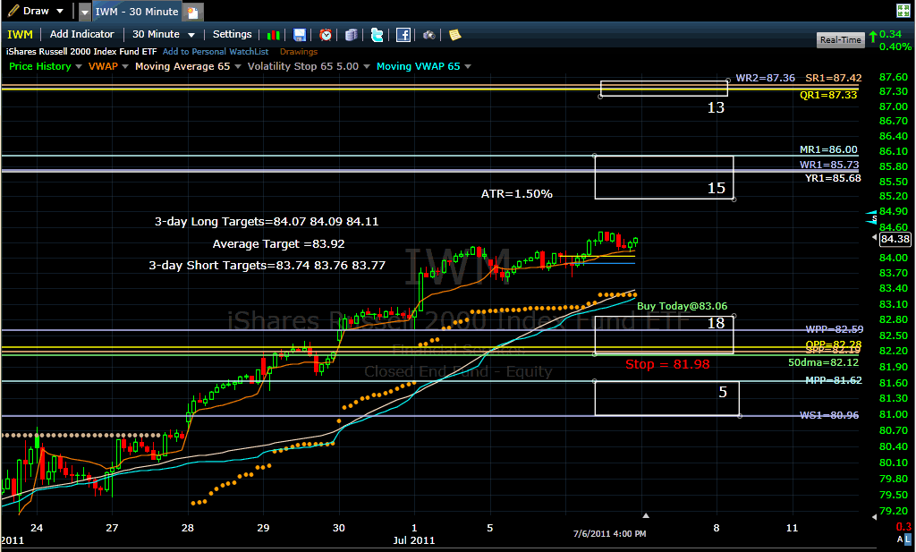
Task: Click the red Stop = 81.98 label
Action: click(x=667, y=364)
